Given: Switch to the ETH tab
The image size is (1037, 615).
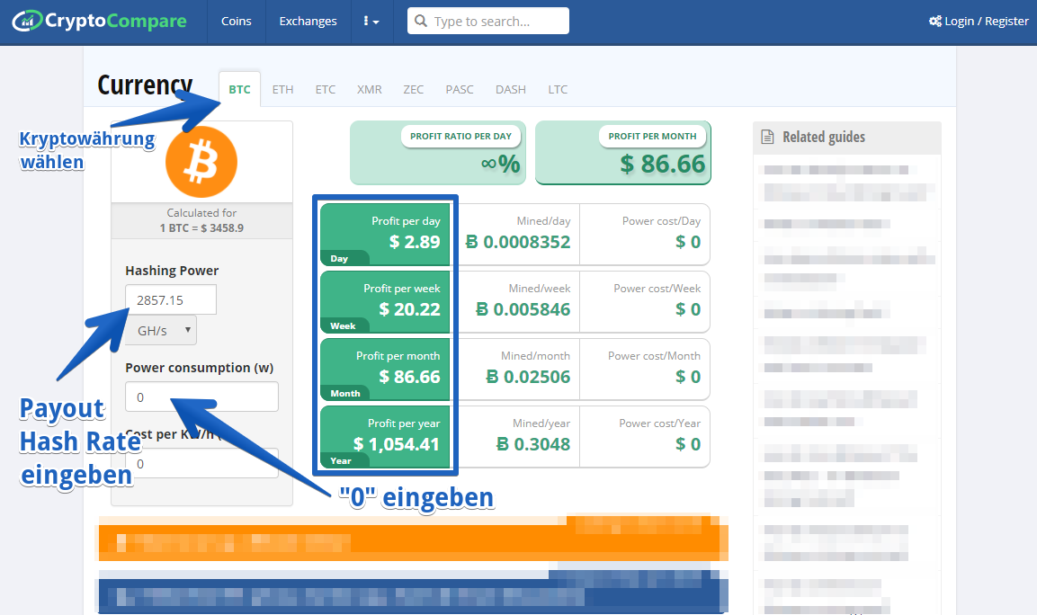Looking at the screenshot, I should tap(282, 89).
